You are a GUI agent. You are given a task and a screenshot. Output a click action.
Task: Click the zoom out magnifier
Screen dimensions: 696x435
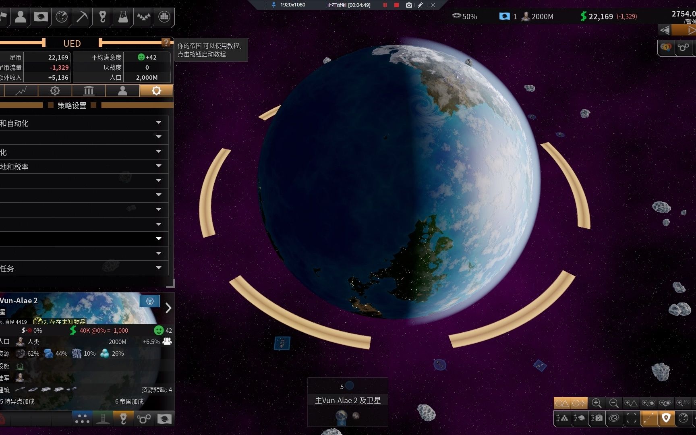click(613, 403)
